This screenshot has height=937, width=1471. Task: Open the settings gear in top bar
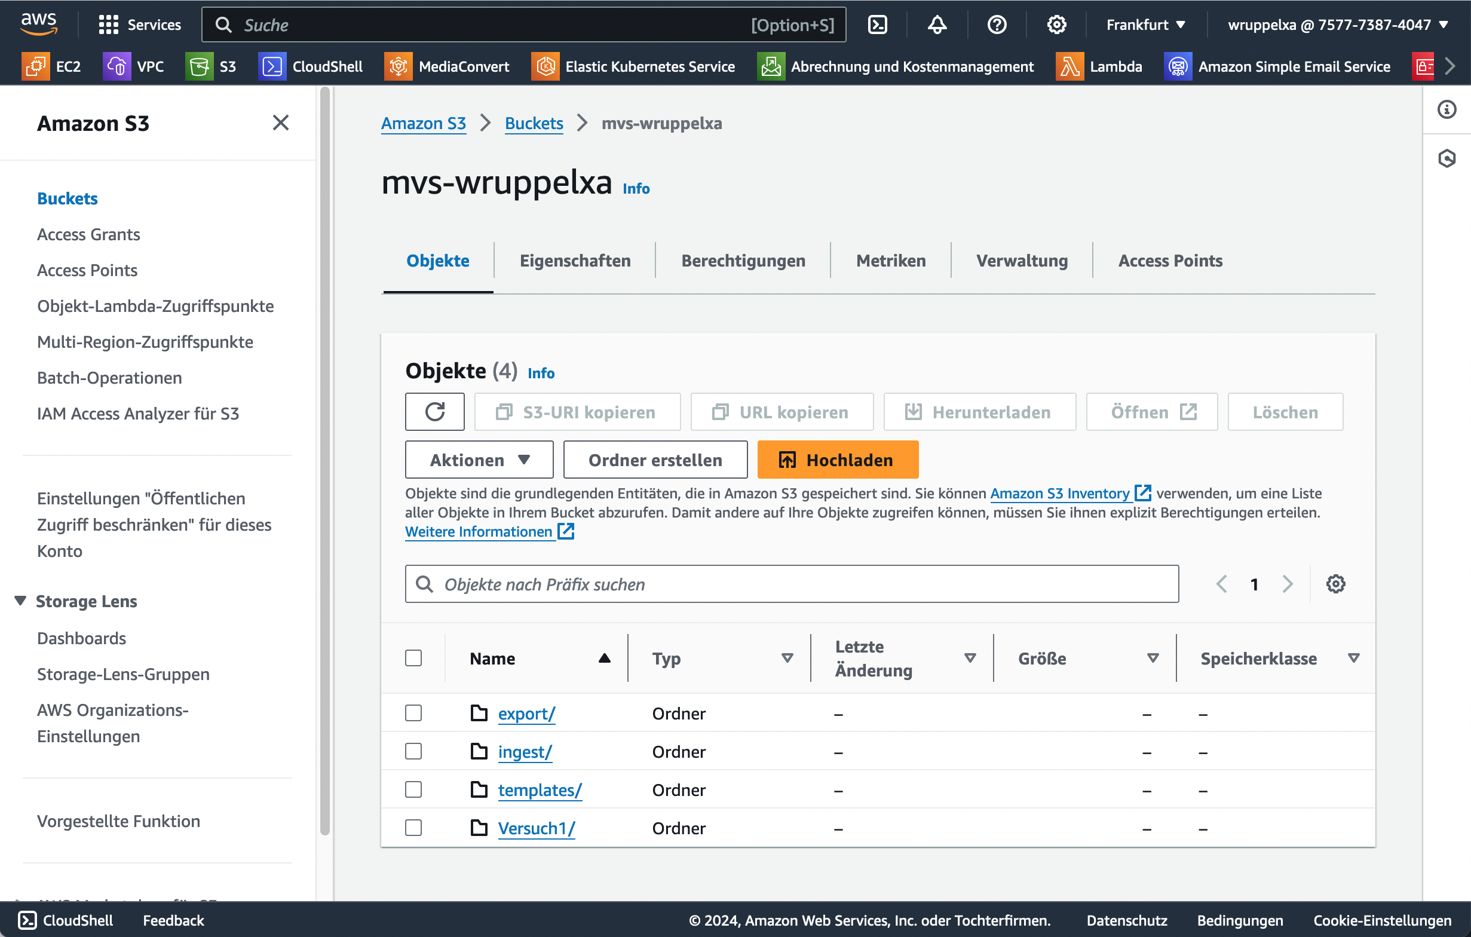[x=1056, y=25]
